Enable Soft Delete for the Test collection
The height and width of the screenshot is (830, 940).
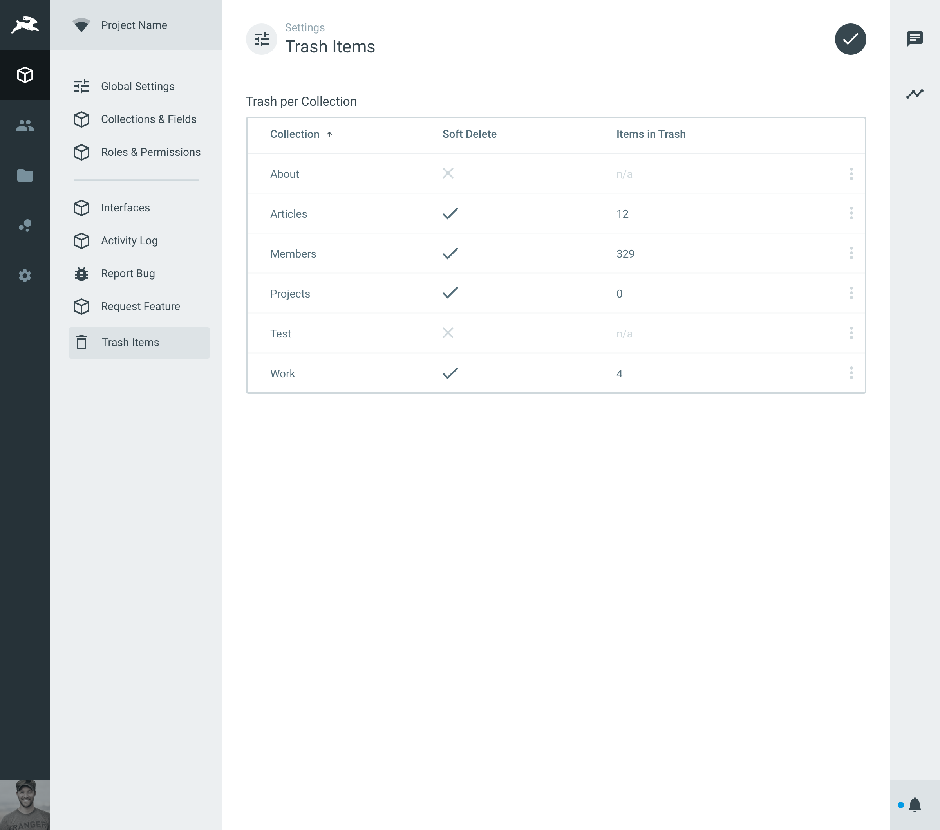(448, 333)
